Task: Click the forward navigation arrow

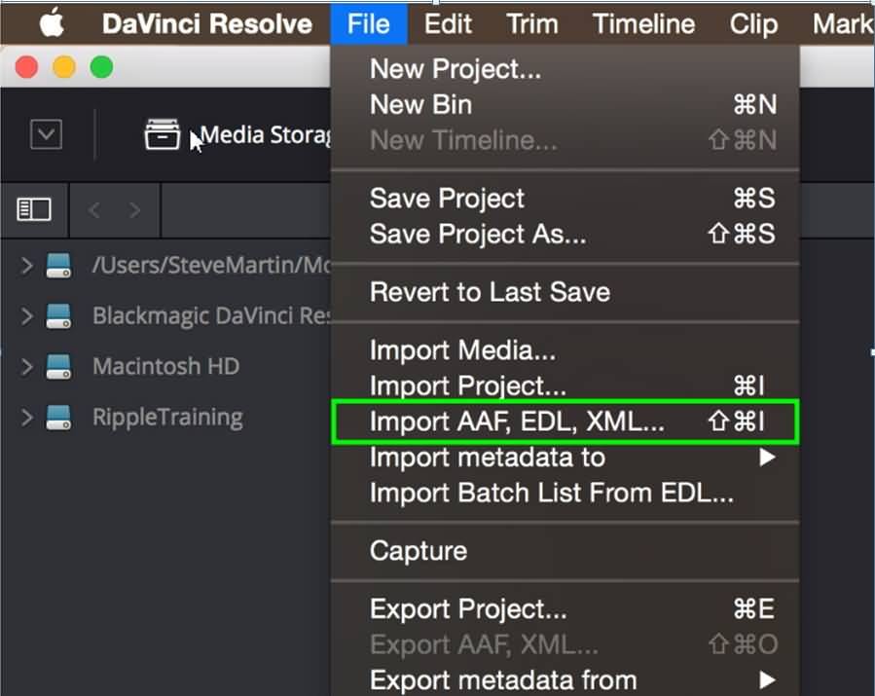Action: (x=134, y=209)
